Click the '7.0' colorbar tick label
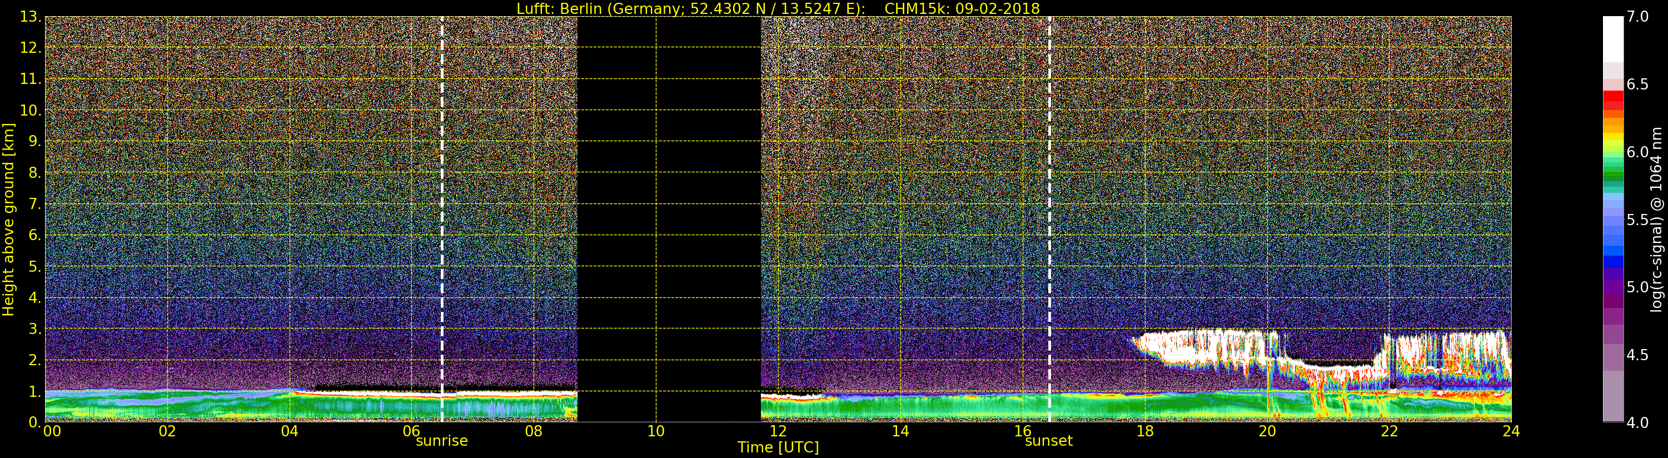Screen dimensions: 1668x458 [1637, 16]
